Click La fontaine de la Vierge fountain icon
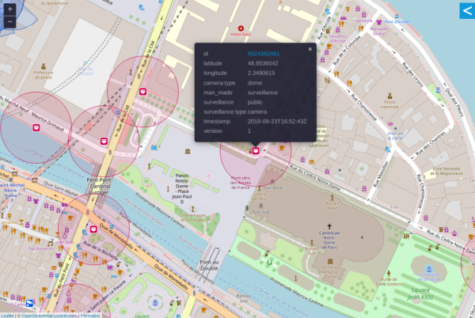 point(428,269)
